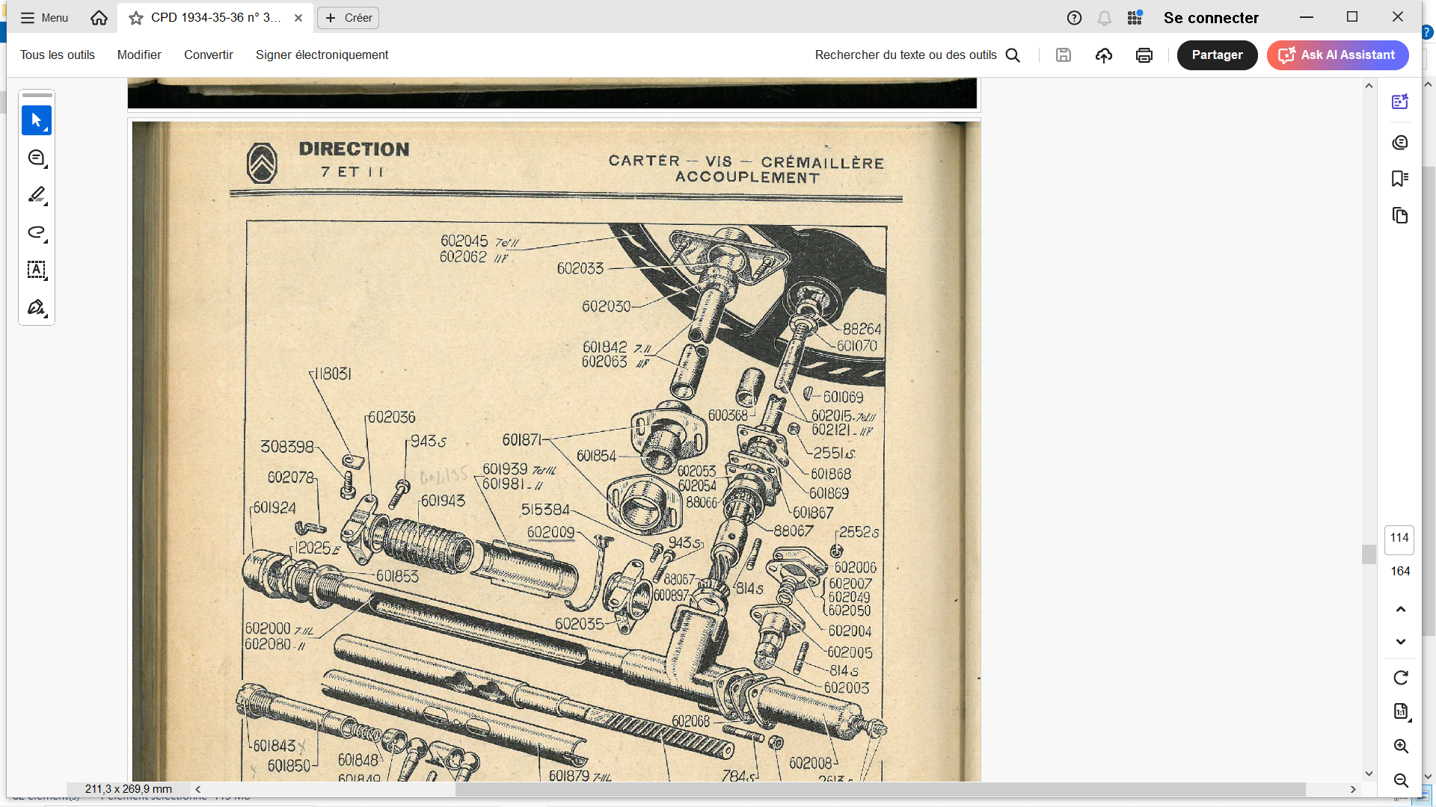Open the Convertir menu item

coord(209,55)
